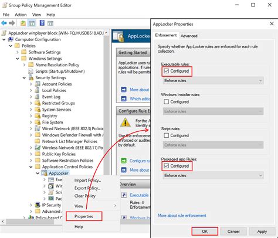Choose Export Policy from context menu
The height and width of the screenshot is (238, 278).
coord(87,188)
